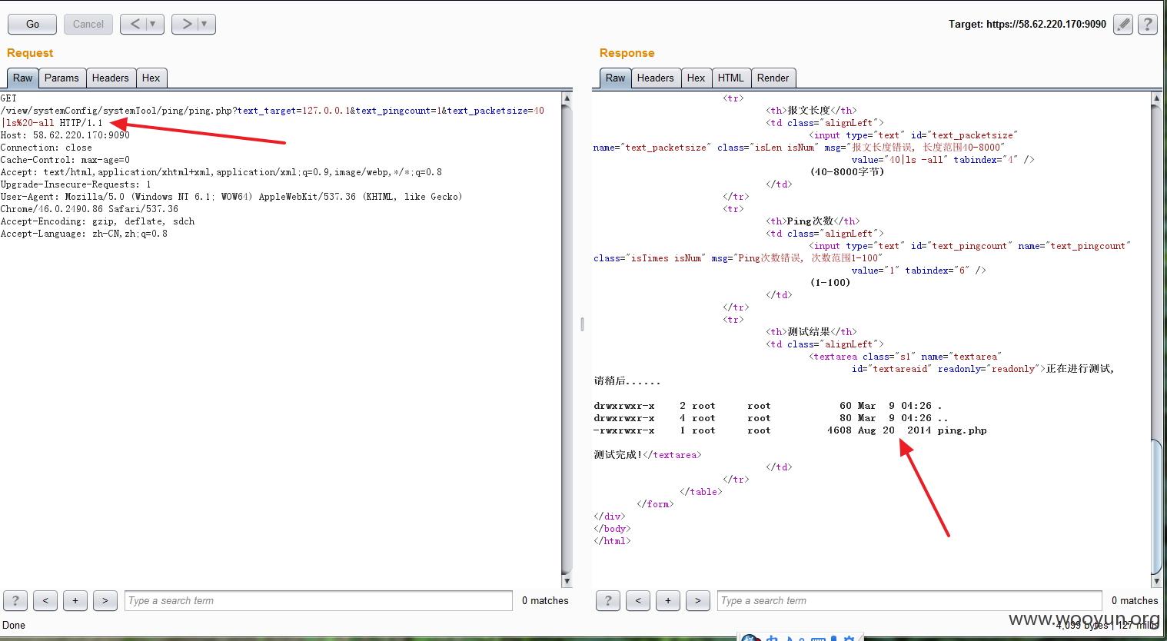Switch to the Response Render tab

pyautogui.click(x=773, y=78)
